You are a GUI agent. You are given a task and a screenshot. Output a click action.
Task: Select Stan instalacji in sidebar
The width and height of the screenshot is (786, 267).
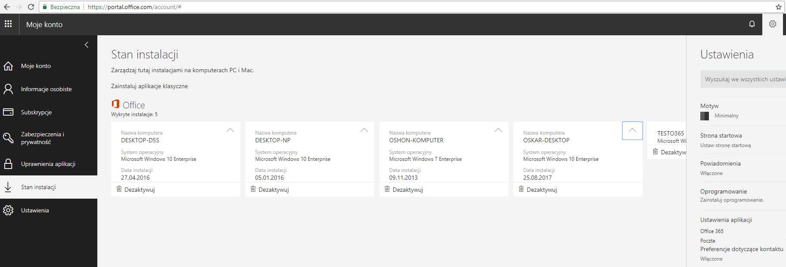click(x=49, y=187)
